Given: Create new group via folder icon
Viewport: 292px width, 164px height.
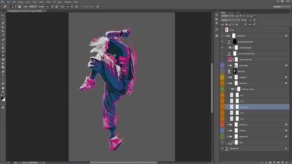Looking at the screenshot, I should pos(278,162).
